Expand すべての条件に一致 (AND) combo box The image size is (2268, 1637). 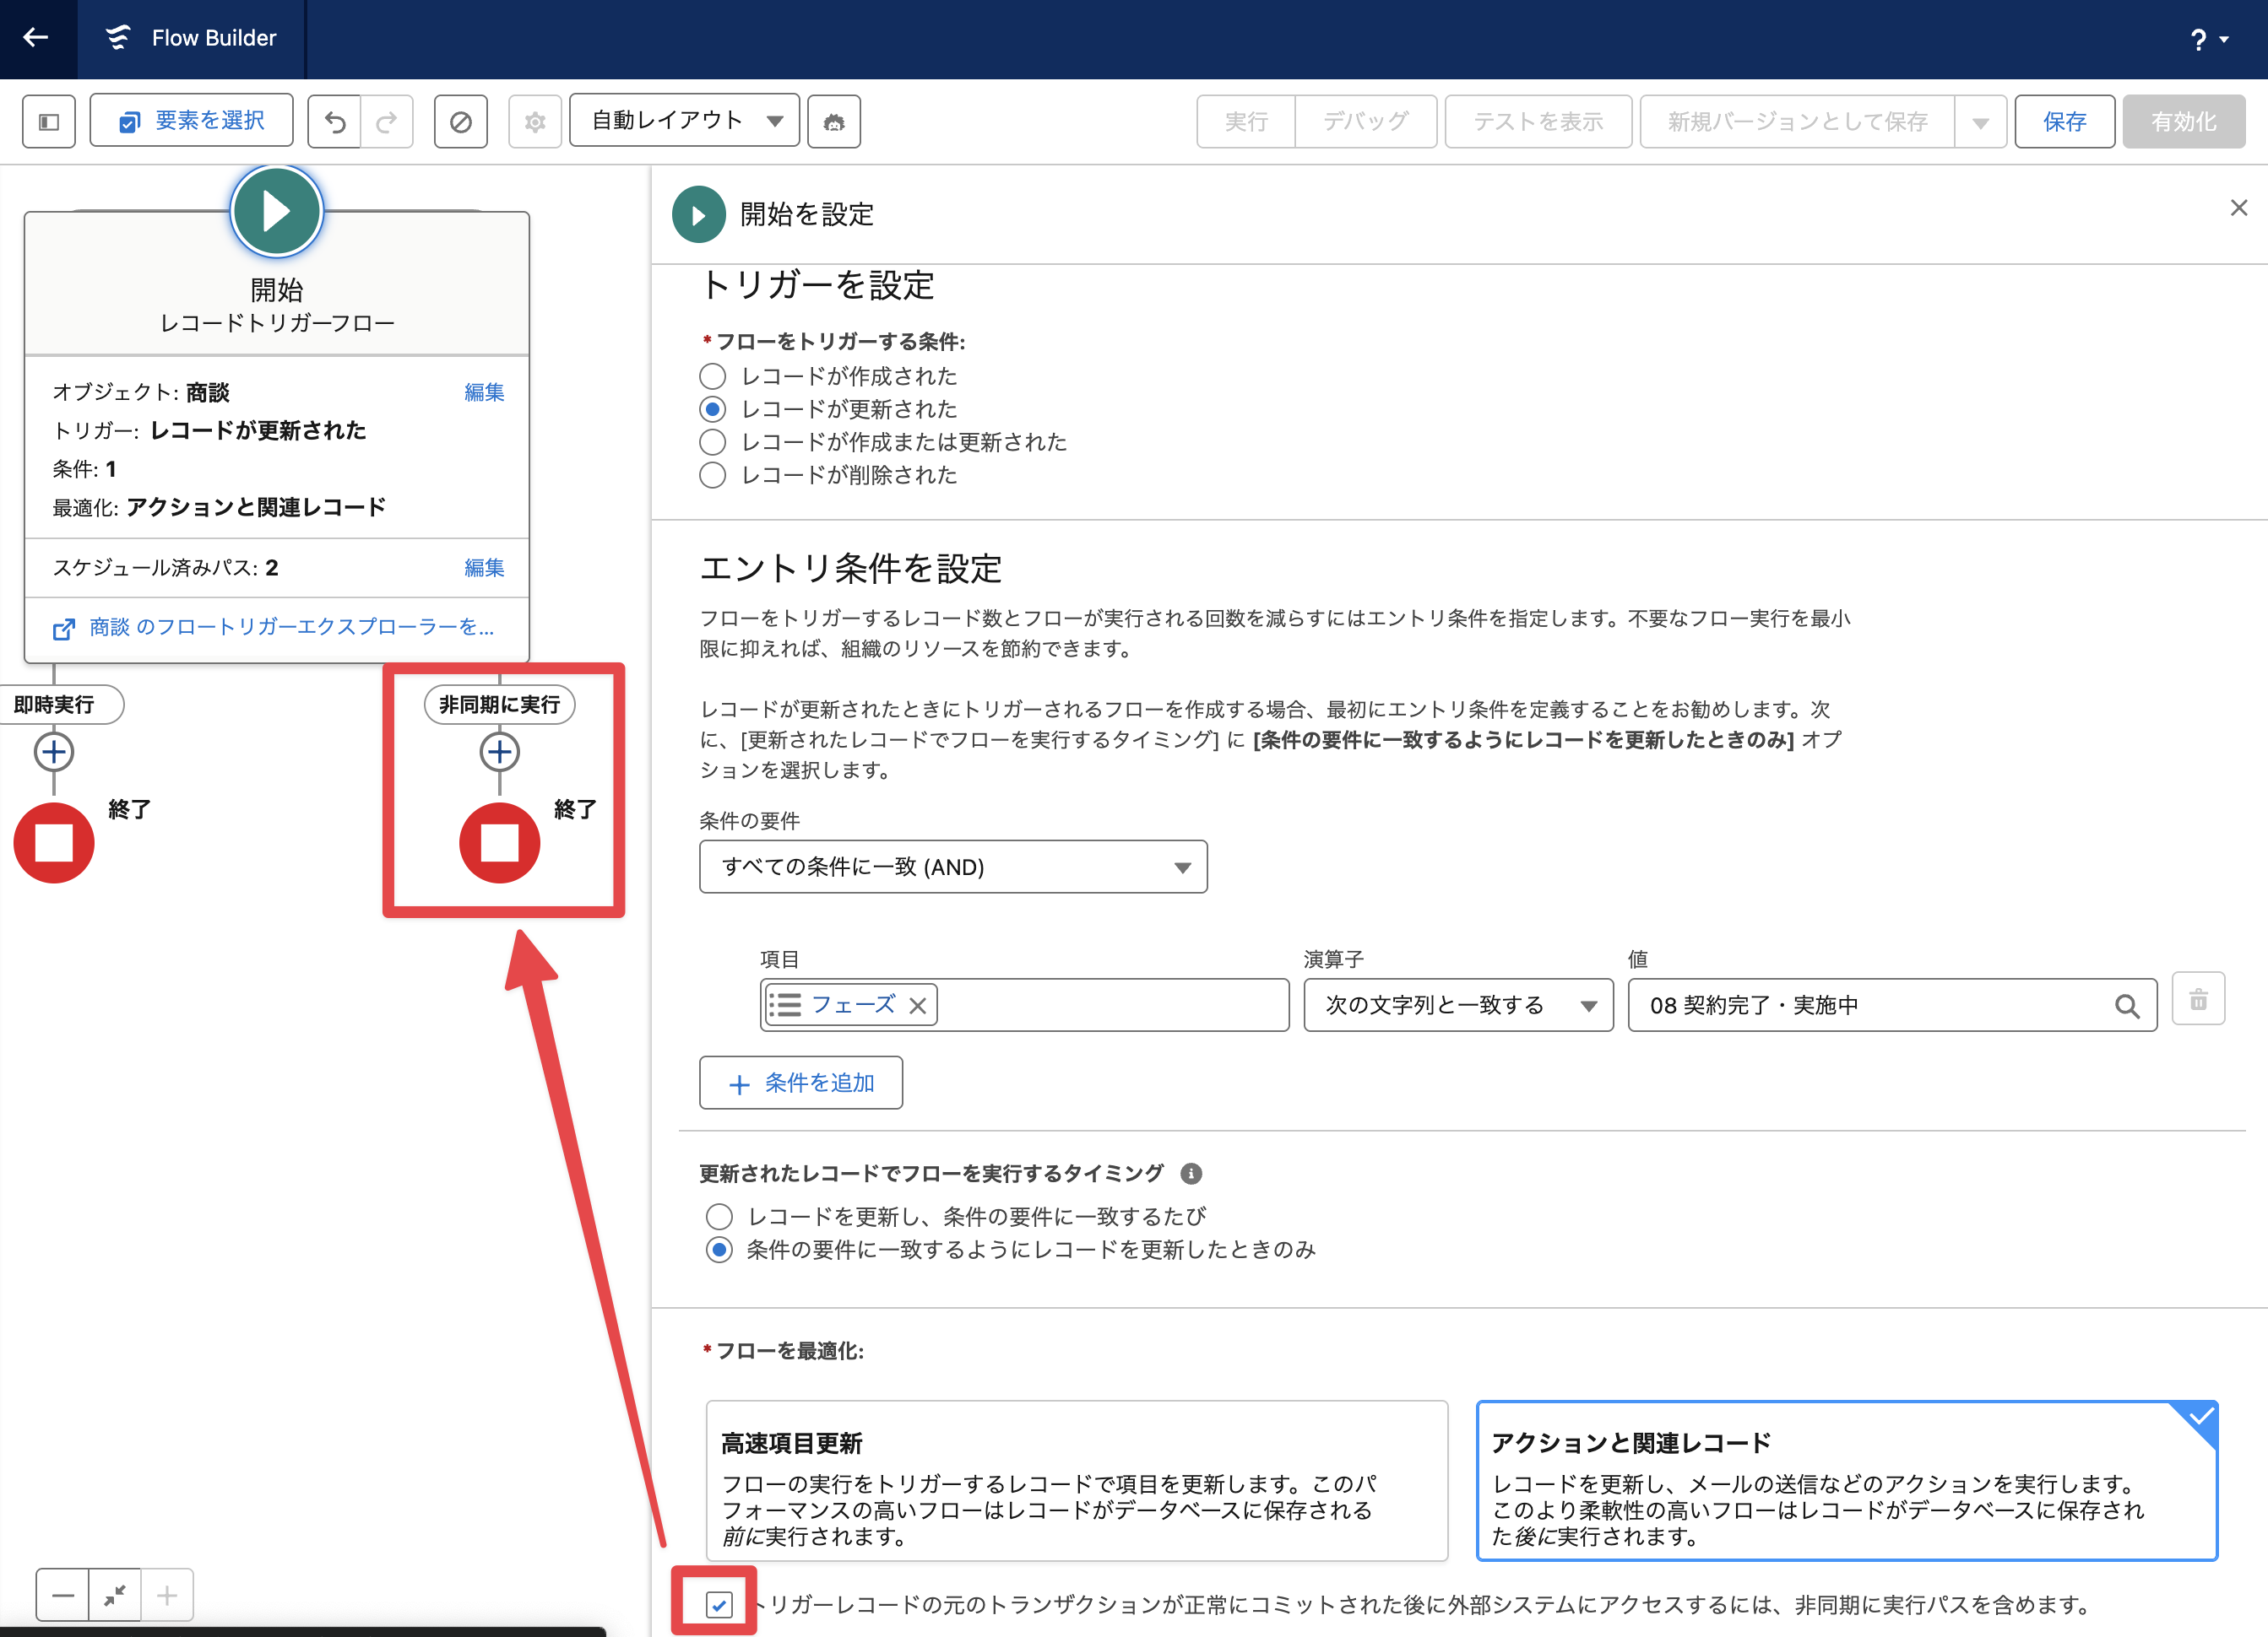click(953, 867)
